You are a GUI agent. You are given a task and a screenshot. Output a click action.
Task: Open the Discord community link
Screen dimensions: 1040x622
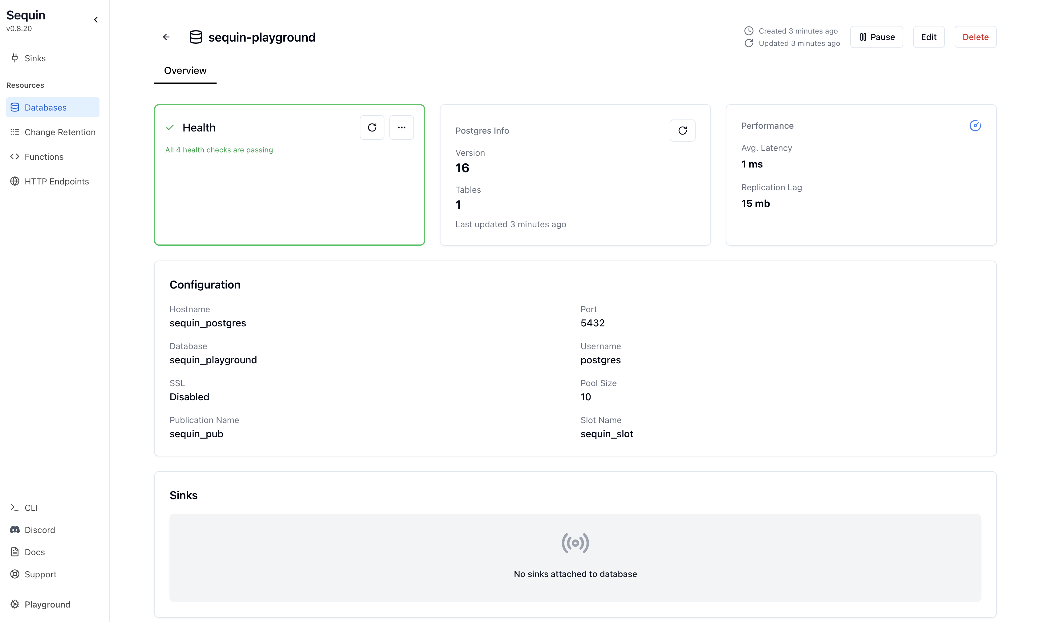[40, 530]
